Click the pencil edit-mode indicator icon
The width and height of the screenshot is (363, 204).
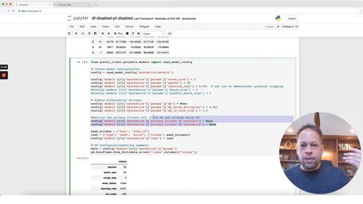(x=278, y=27)
